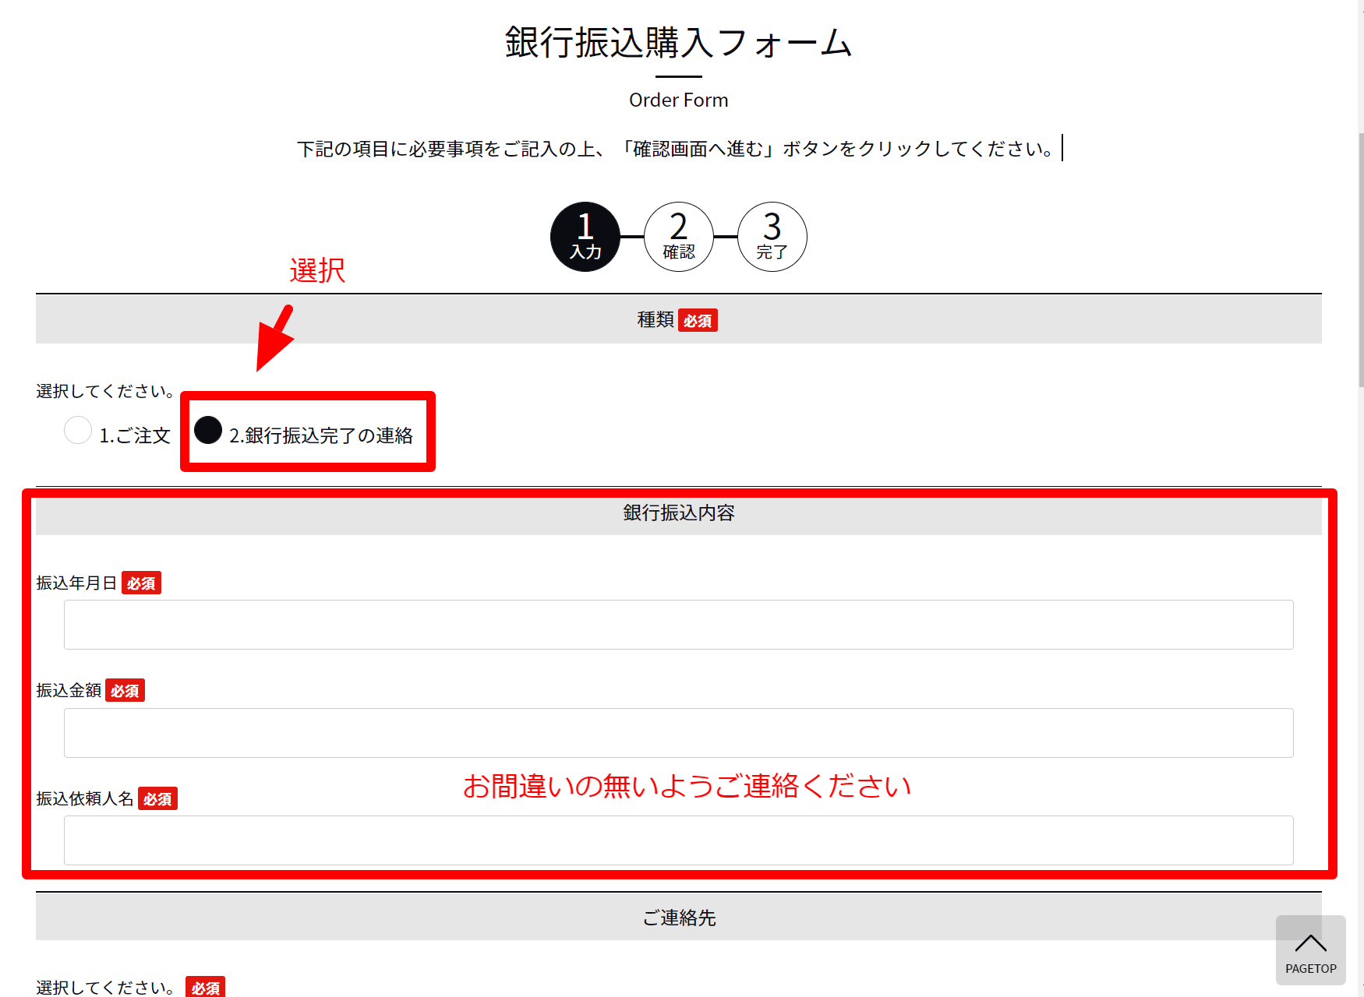Viewport: 1364px width, 997px height.
Task: Click the 必須 badge beside 振込年月日
Action: click(141, 583)
